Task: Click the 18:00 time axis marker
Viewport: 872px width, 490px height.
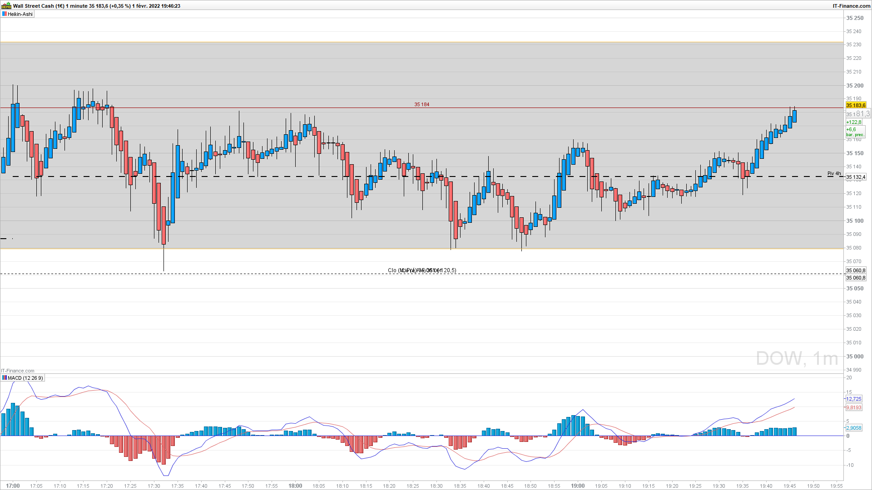Action: 295,485
